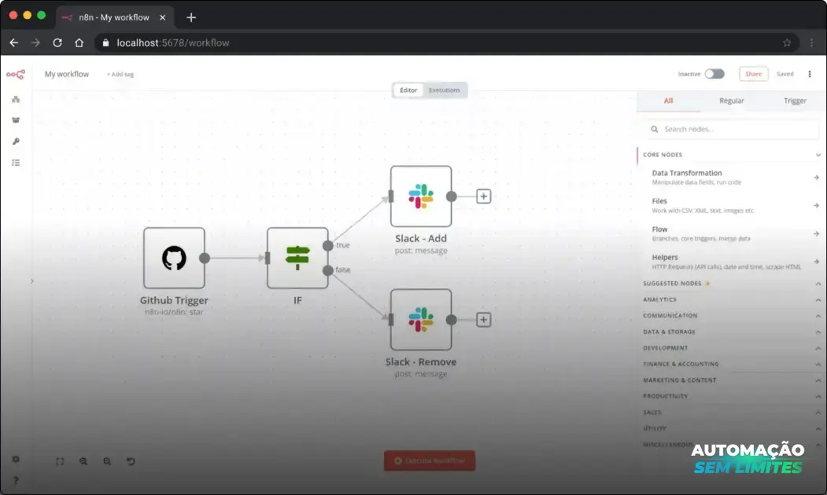
Task: Select the Slack - Remove node
Action: point(421,319)
